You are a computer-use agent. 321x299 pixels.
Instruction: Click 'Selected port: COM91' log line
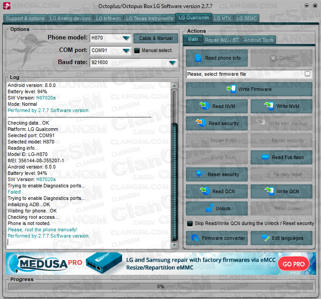point(31,135)
